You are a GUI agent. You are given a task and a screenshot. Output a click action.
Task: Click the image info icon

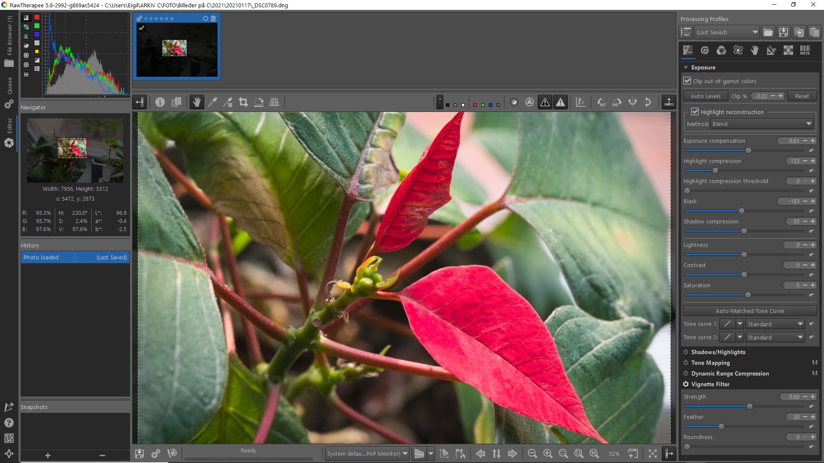[x=160, y=102]
